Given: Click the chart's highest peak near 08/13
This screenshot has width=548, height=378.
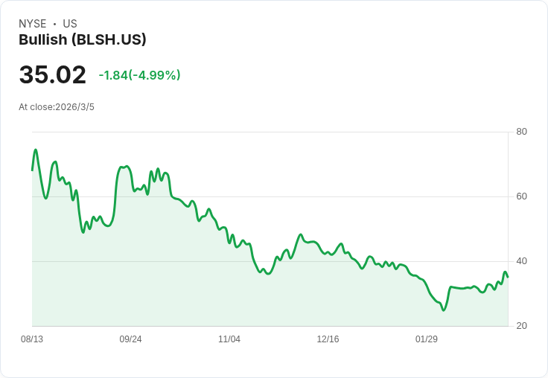Looking at the screenshot, I should 35,150.
